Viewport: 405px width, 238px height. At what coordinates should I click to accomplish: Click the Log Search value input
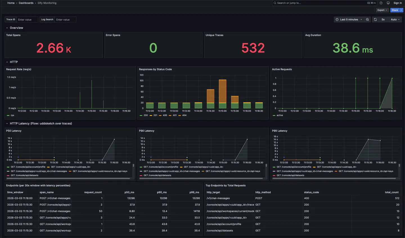tap(66, 20)
